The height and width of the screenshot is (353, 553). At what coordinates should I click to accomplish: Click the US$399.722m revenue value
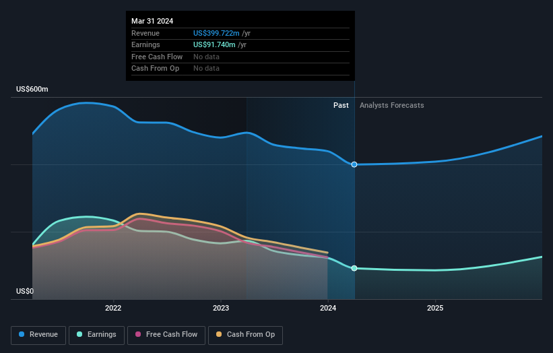(x=216, y=33)
